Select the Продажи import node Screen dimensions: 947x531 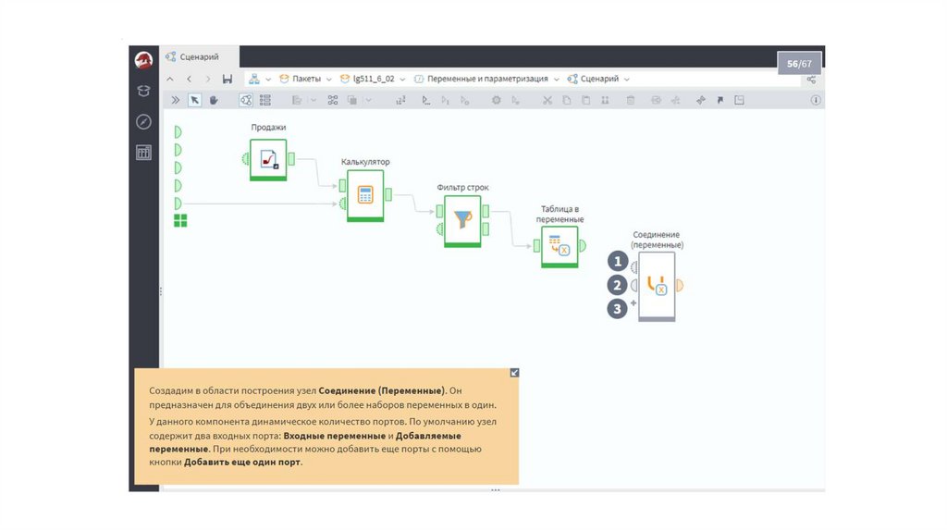(268, 159)
